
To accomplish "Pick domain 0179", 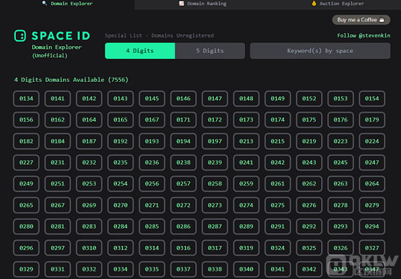I will click(372, 120).
